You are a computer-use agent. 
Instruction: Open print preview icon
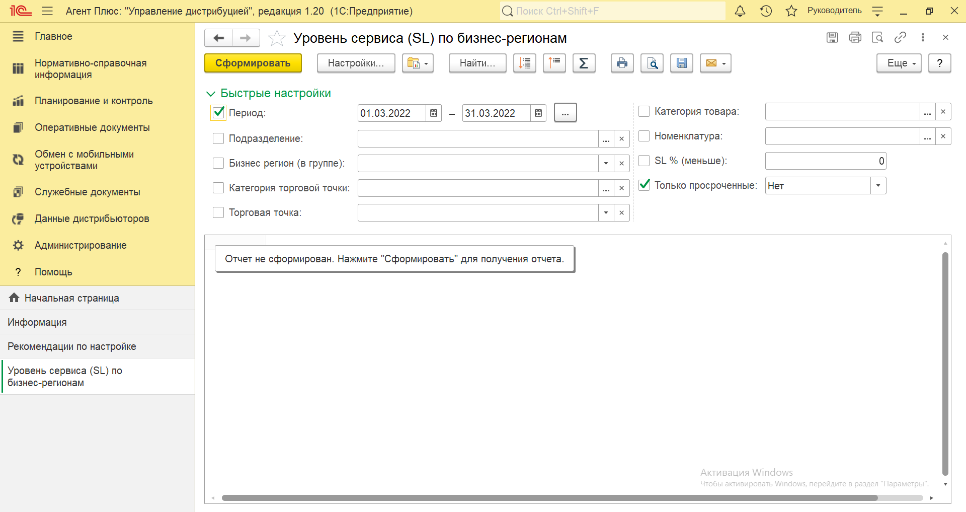[x=652, y=63]
